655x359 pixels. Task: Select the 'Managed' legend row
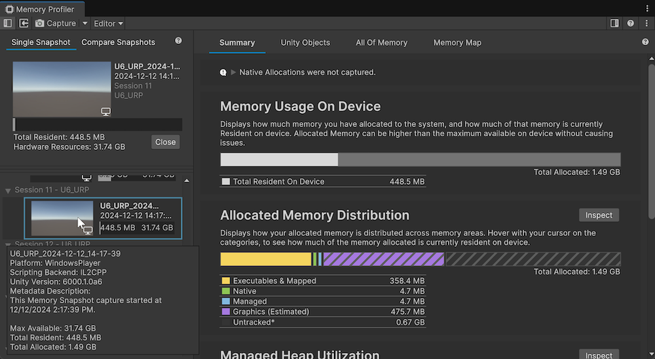323,301
